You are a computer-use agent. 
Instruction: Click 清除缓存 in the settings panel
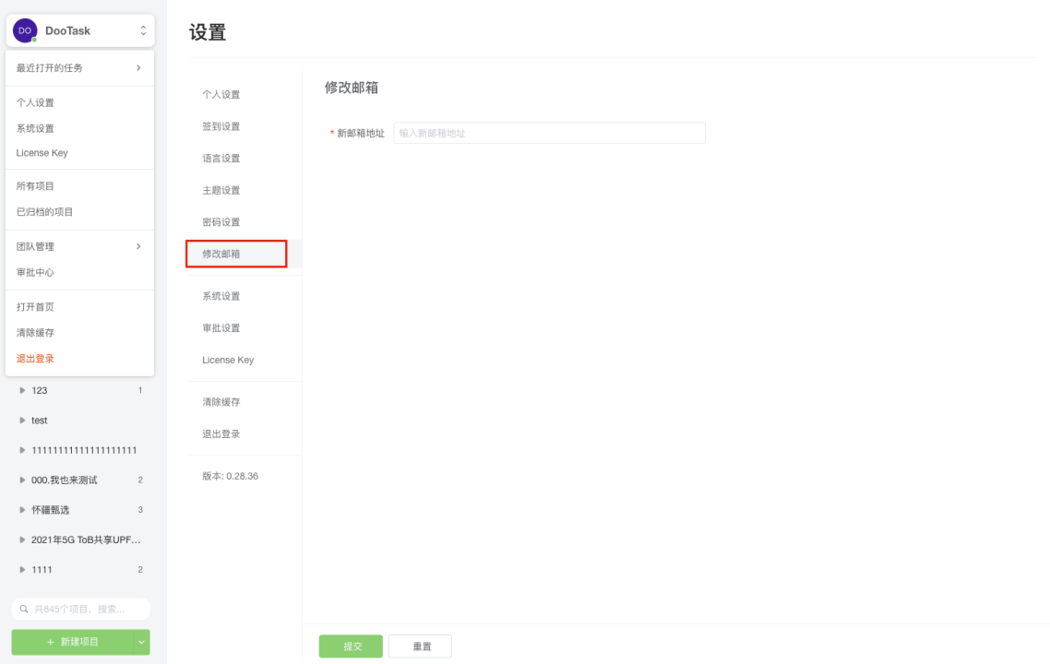(x=221, y=401)
